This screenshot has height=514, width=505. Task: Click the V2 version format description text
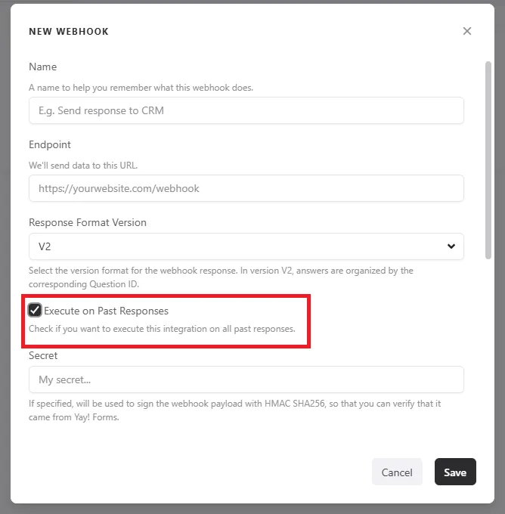(221, 277)
